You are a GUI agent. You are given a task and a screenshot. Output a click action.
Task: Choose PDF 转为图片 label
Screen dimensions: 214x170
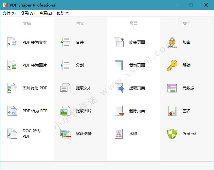pyautogui.click(x=35, y=65)
